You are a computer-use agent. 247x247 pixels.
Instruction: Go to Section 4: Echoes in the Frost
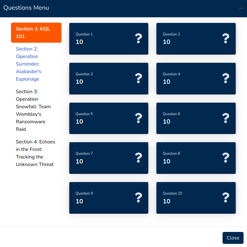(x=35, y=153)
